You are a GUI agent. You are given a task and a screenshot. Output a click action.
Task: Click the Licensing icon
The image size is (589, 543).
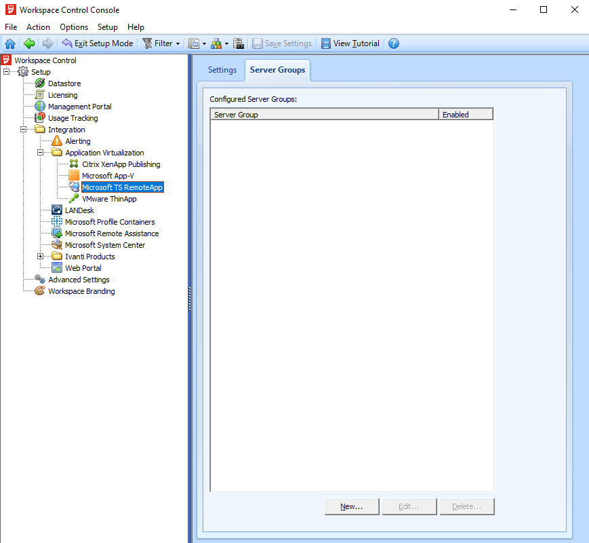(x=40, y=95)
